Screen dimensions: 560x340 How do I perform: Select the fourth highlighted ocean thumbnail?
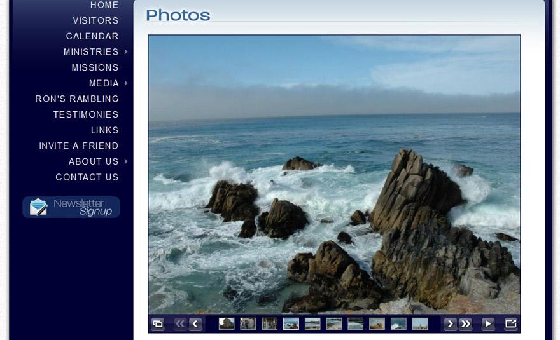click(x=291, y=324)
